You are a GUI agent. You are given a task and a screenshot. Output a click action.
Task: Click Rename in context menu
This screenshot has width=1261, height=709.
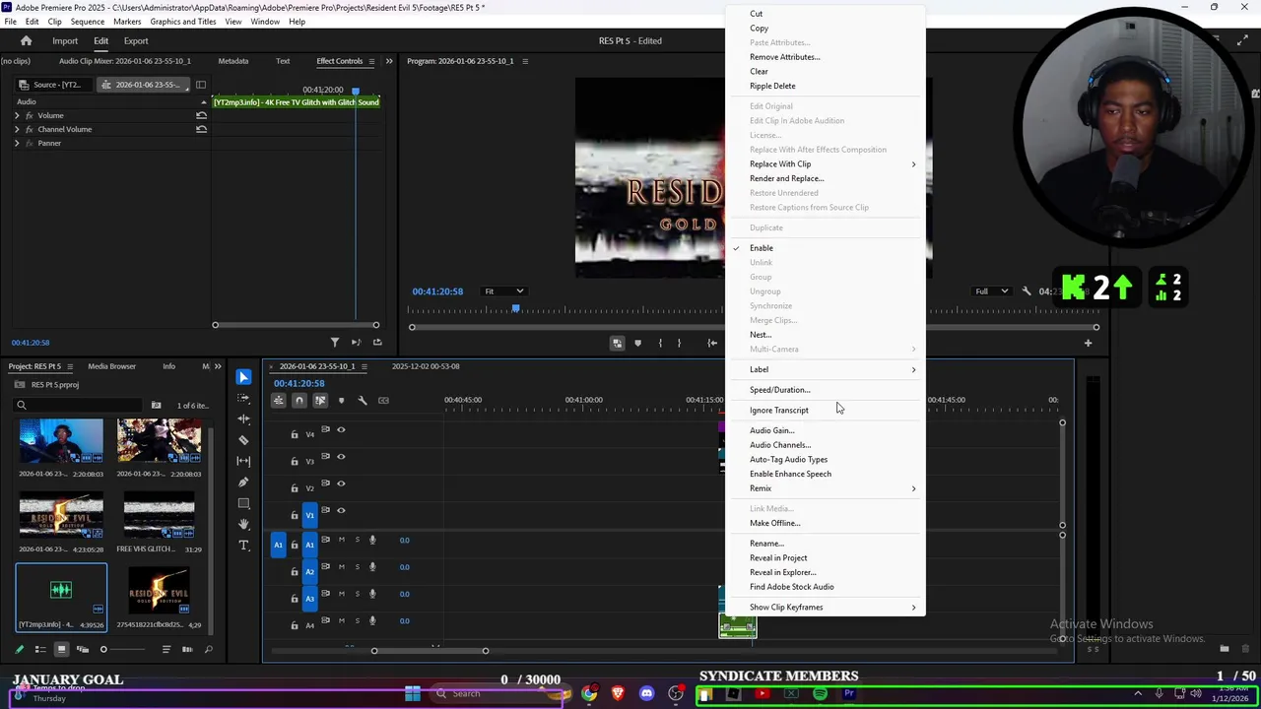tap(766, 544)
